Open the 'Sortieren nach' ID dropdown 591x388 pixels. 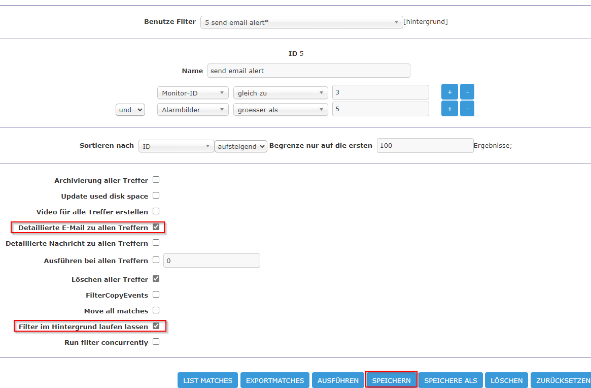point(176,146)
